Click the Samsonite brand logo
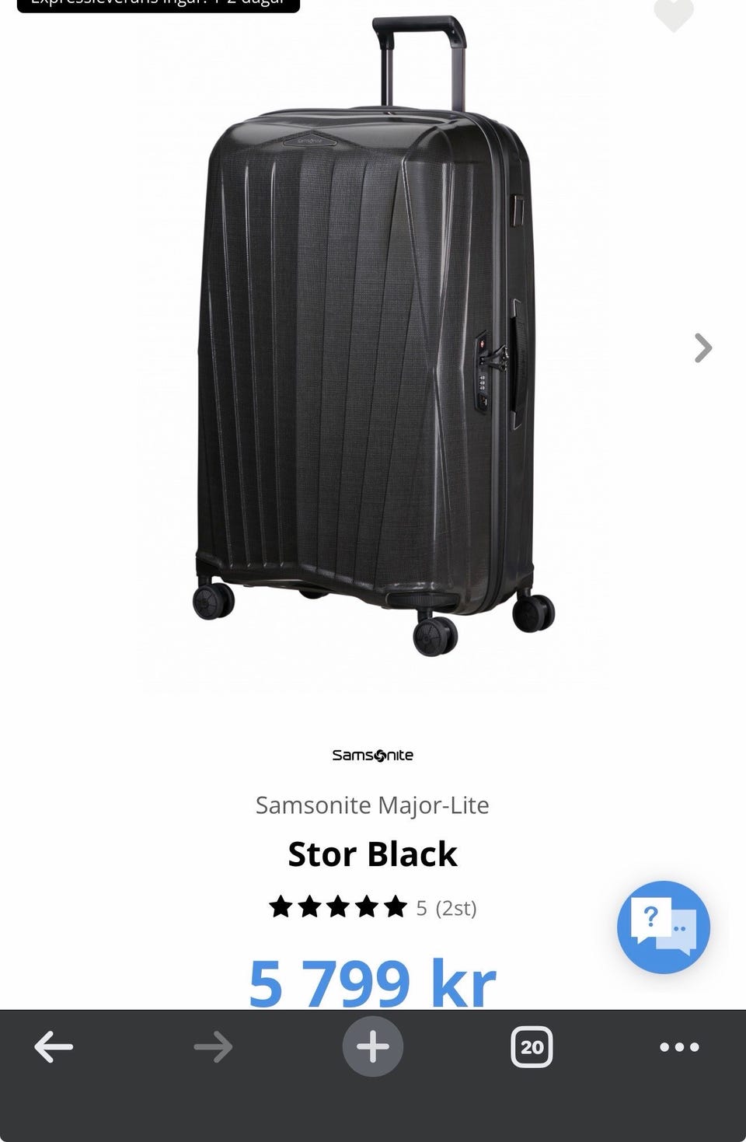Viewport: 746px width, 1142px height. (x=373, y=755)
